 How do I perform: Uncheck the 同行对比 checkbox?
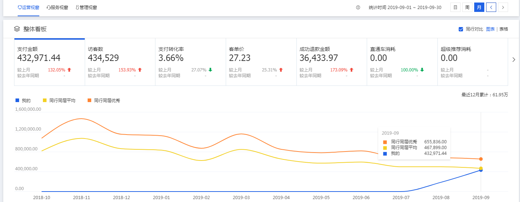coord(460,29)
